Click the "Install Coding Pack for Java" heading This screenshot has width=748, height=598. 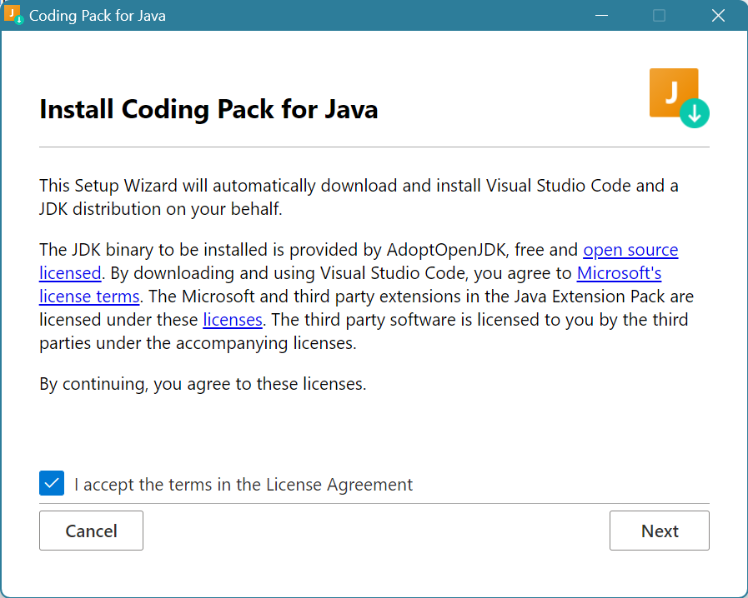208,109
